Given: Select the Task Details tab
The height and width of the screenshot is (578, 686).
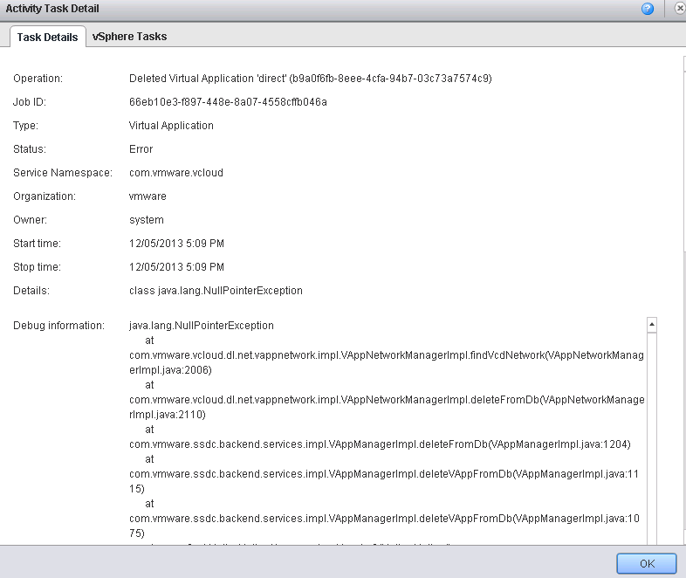Looking at the screenshot, I should point(48,37).
